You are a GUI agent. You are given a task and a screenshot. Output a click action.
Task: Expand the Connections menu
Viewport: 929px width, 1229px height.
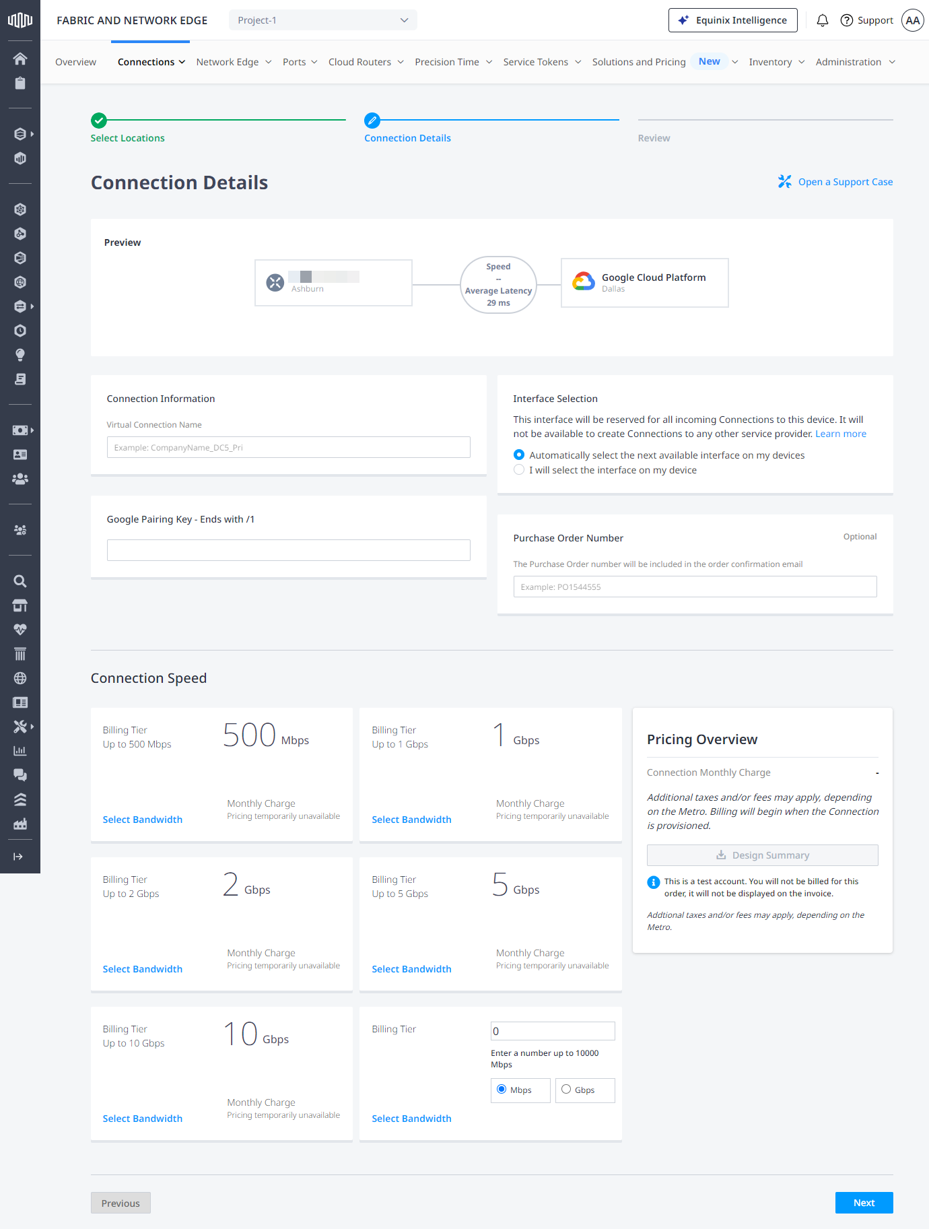tap(151, 62)
